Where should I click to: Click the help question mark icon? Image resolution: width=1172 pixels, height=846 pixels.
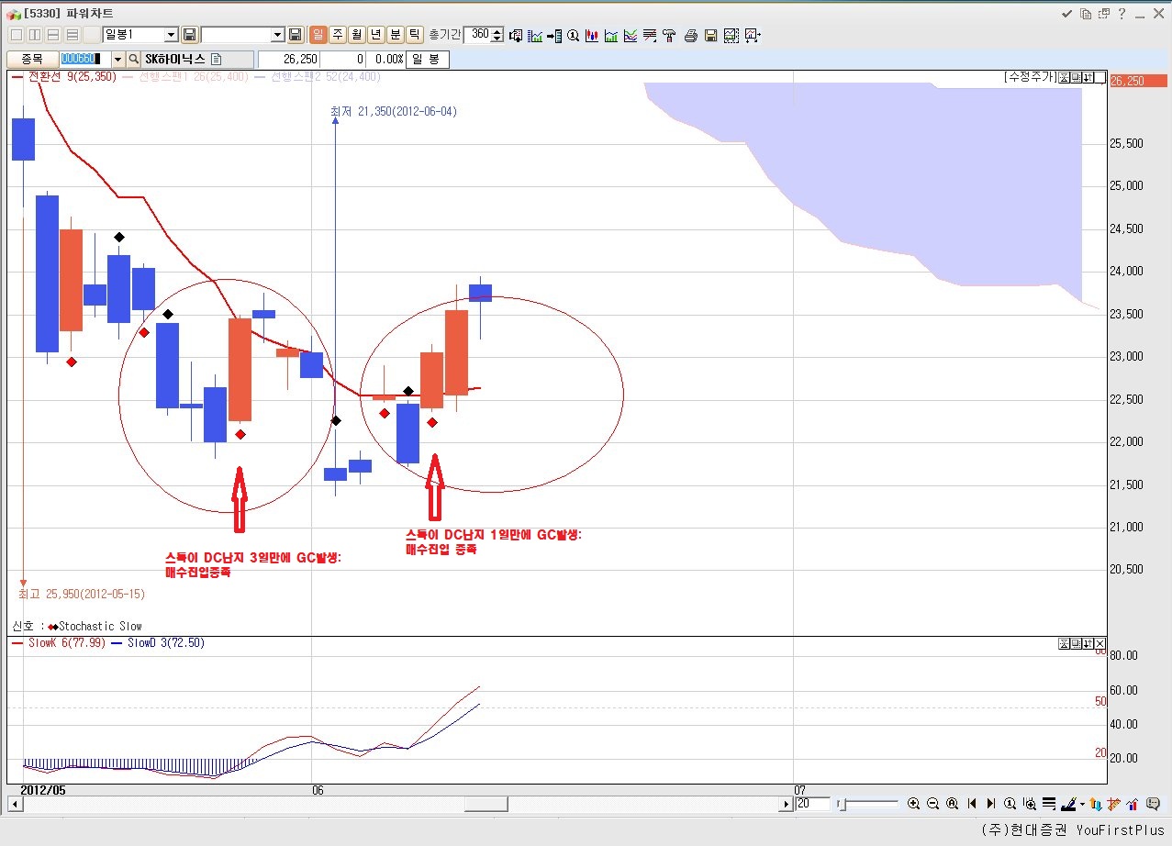[1122, 14]
